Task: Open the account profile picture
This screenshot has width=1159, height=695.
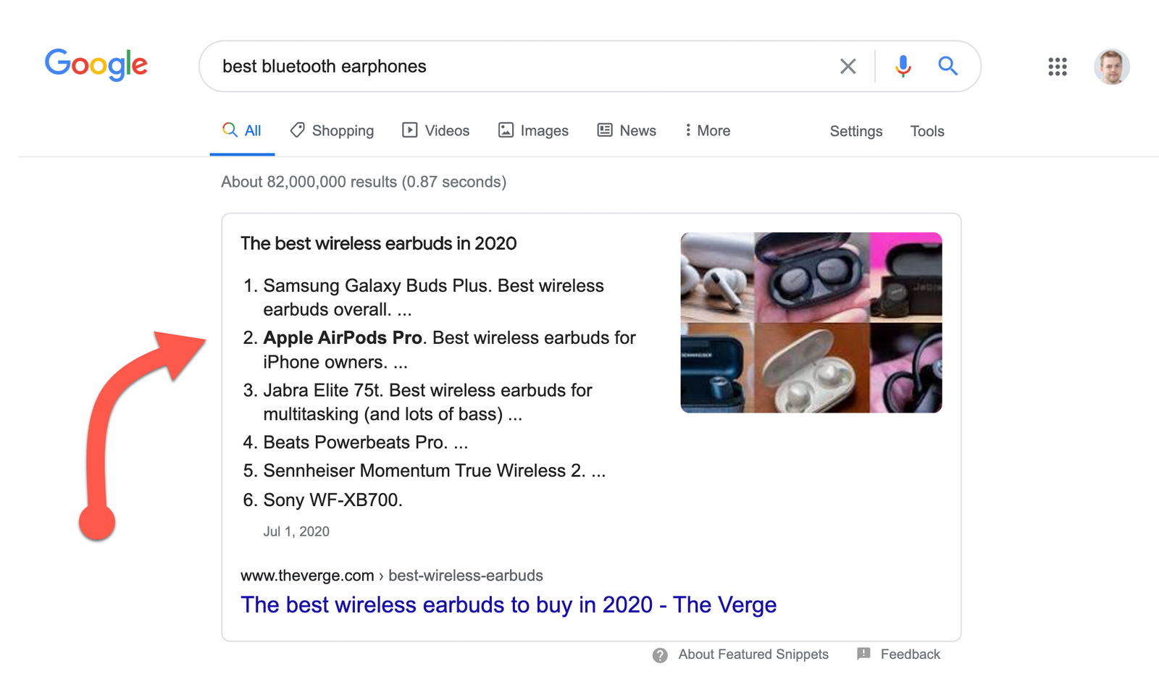Action: (1111, 67)
